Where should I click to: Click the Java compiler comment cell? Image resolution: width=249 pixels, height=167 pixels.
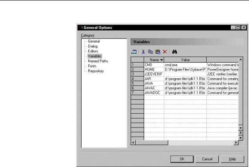pos(222,88)
